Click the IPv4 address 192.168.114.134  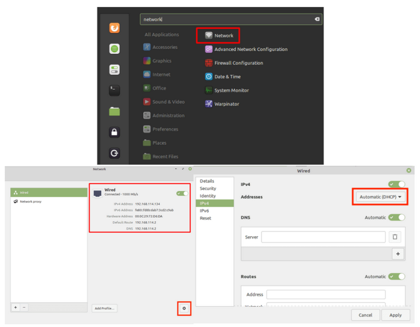(148, 204)
